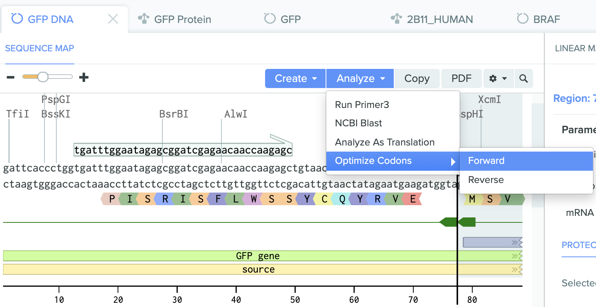Switch to the BRAF tab

click(538, 19)
